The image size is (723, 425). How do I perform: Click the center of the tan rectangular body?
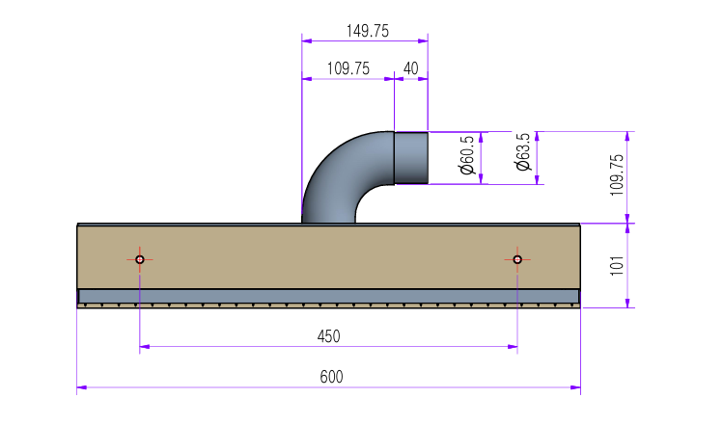328,255
